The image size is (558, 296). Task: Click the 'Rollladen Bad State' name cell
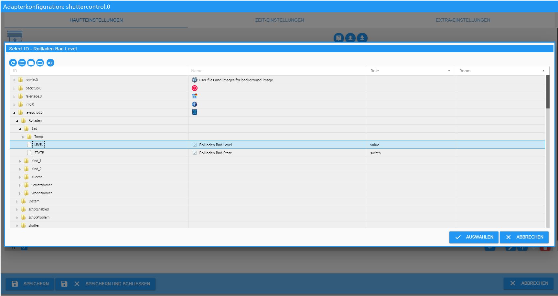(x=215, y=153)
